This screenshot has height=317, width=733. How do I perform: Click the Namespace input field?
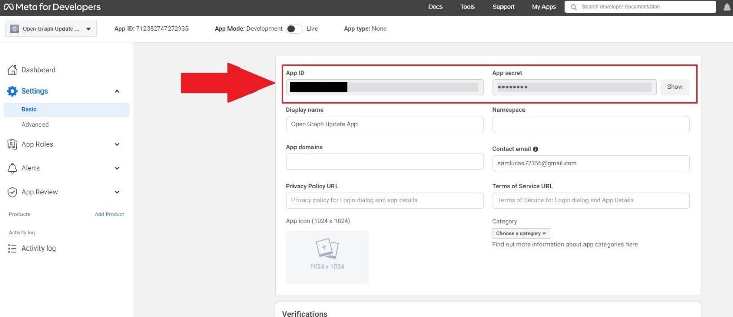[x=591, y=124]
